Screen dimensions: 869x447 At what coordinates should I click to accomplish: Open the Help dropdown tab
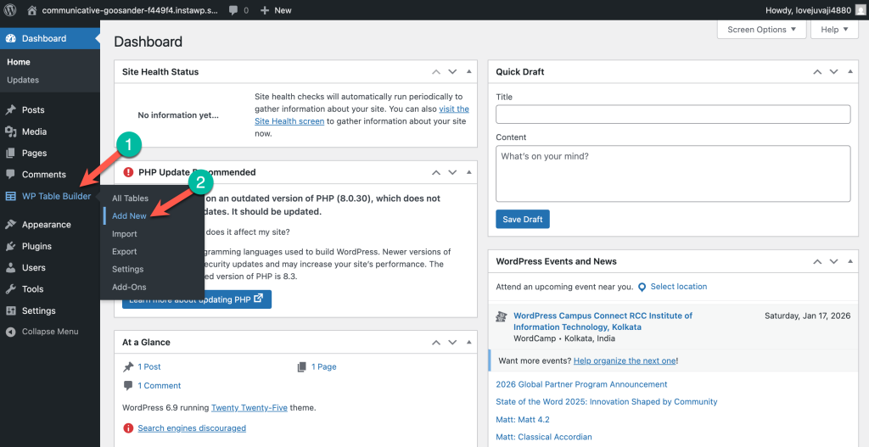tap(835, 30)
